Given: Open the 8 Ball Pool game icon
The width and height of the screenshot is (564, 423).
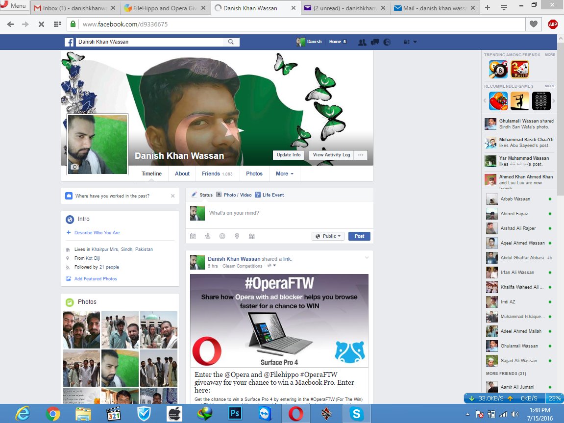Looking at the screenshot, I should 498,70.
